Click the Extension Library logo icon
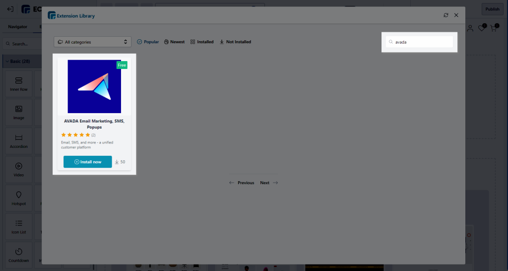Screen dimensions: 508x271 pyautogui.click(x=52, y=15)
